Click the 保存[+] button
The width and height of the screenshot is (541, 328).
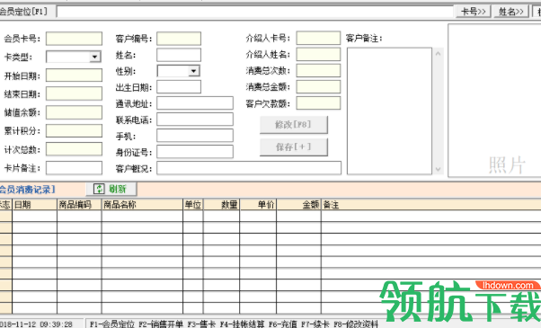pos(294,147)
